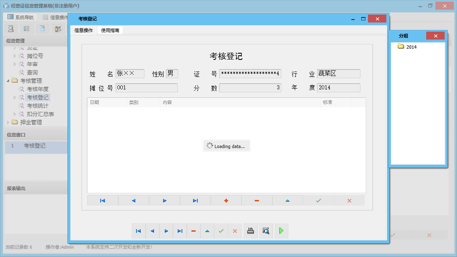Image resolution: width=457 pixels, height=257 pixels.
Task: Open the 2014 group folder in the 分组 panel
Action: click(411, 47)
